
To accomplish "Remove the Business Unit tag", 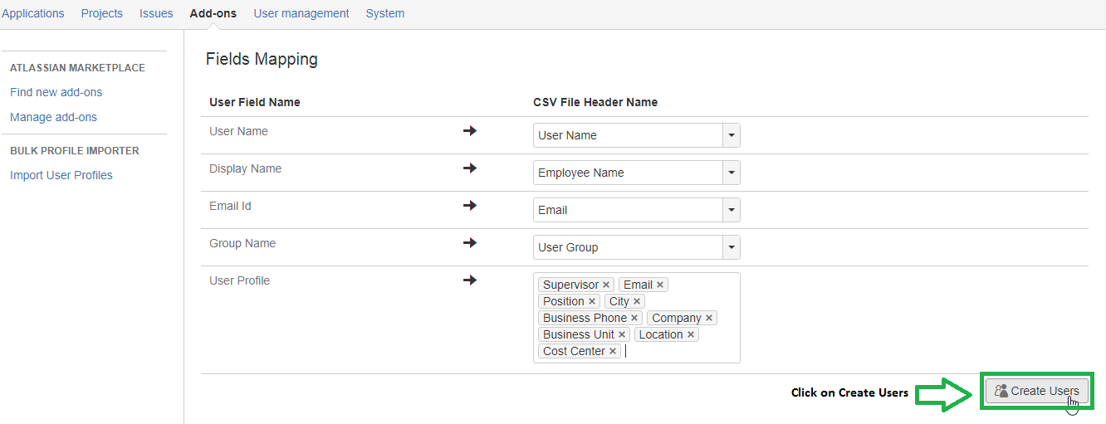I will point(622,335).
